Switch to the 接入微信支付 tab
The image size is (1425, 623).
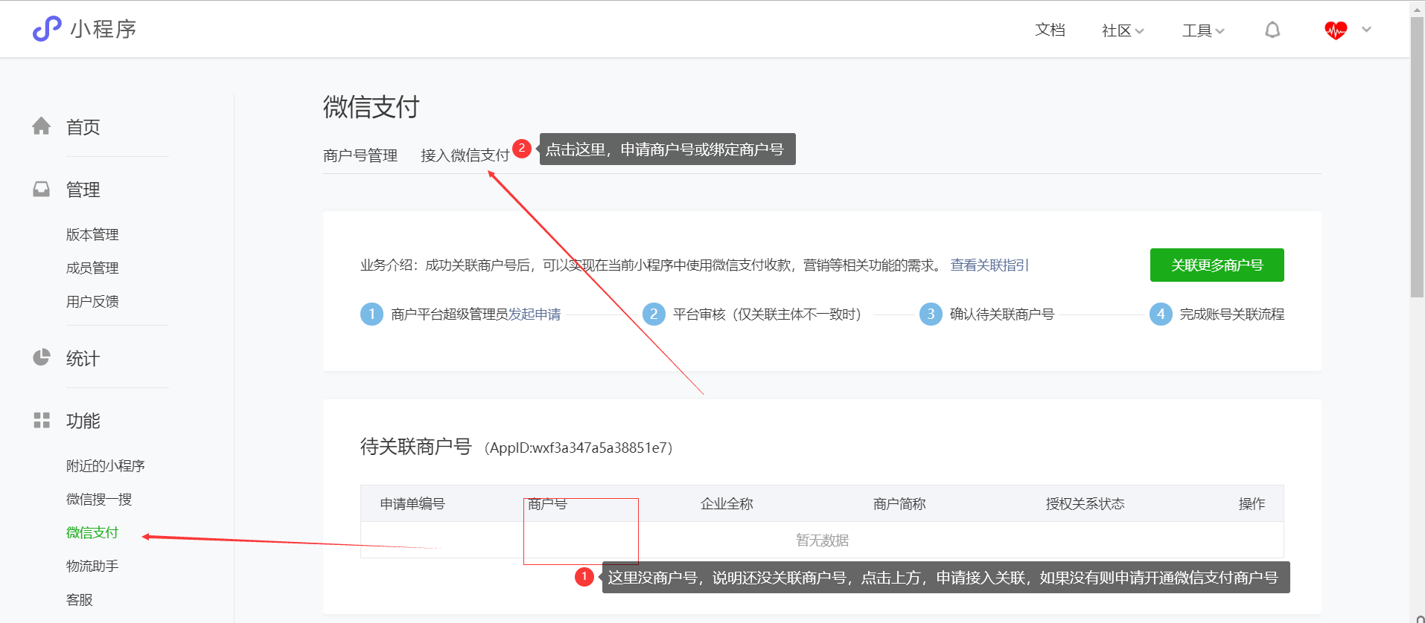tap(465, 155)
